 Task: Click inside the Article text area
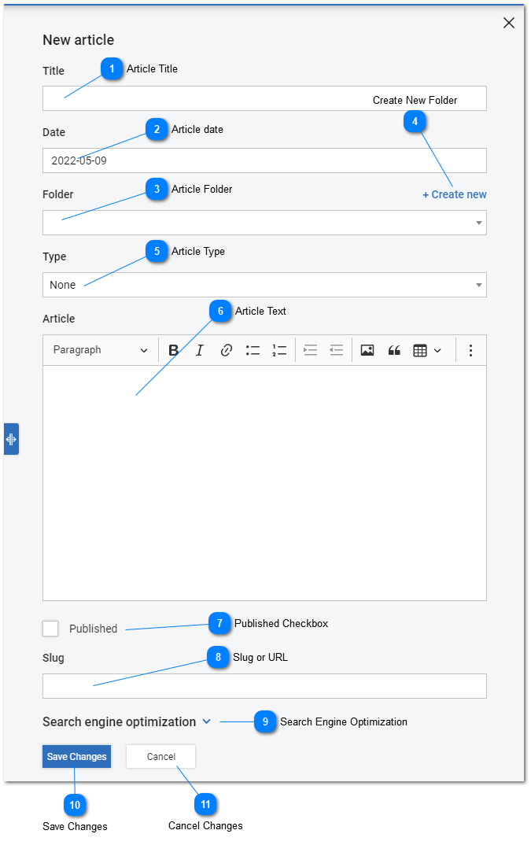pyautogui.click(x=264, y=483)
